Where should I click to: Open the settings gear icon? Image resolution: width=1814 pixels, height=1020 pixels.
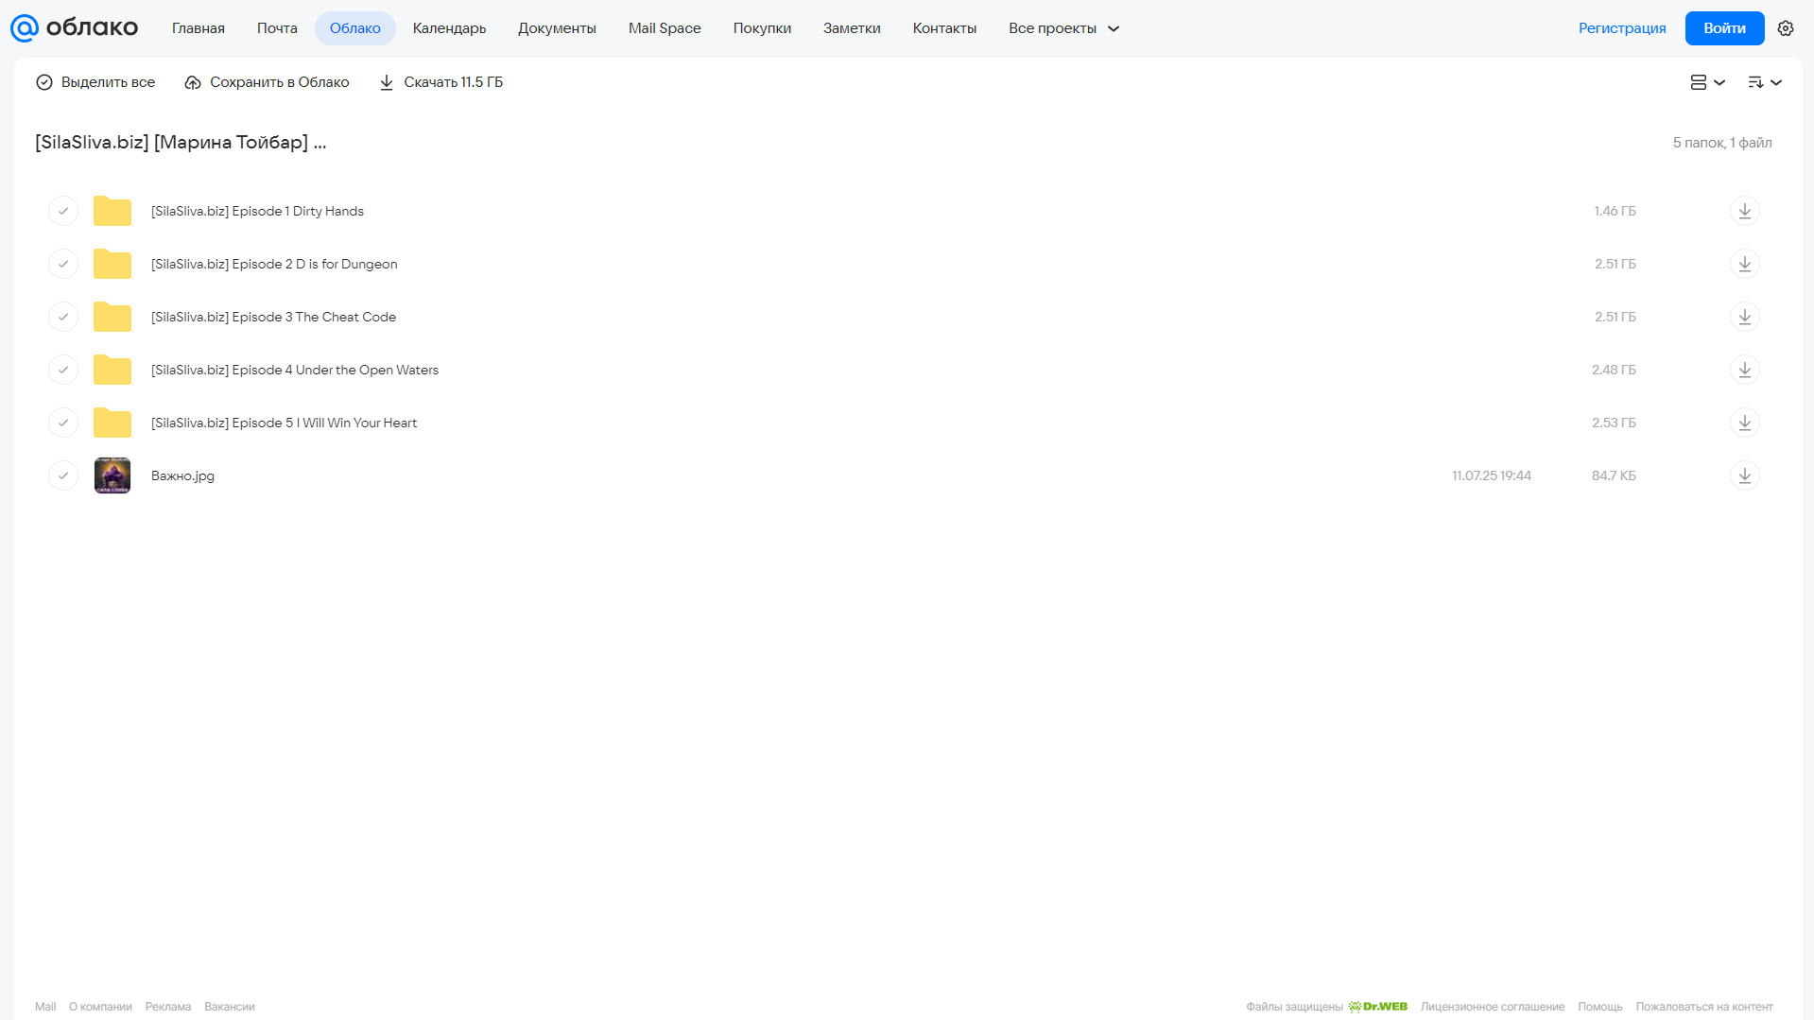tap(1786, 28)
